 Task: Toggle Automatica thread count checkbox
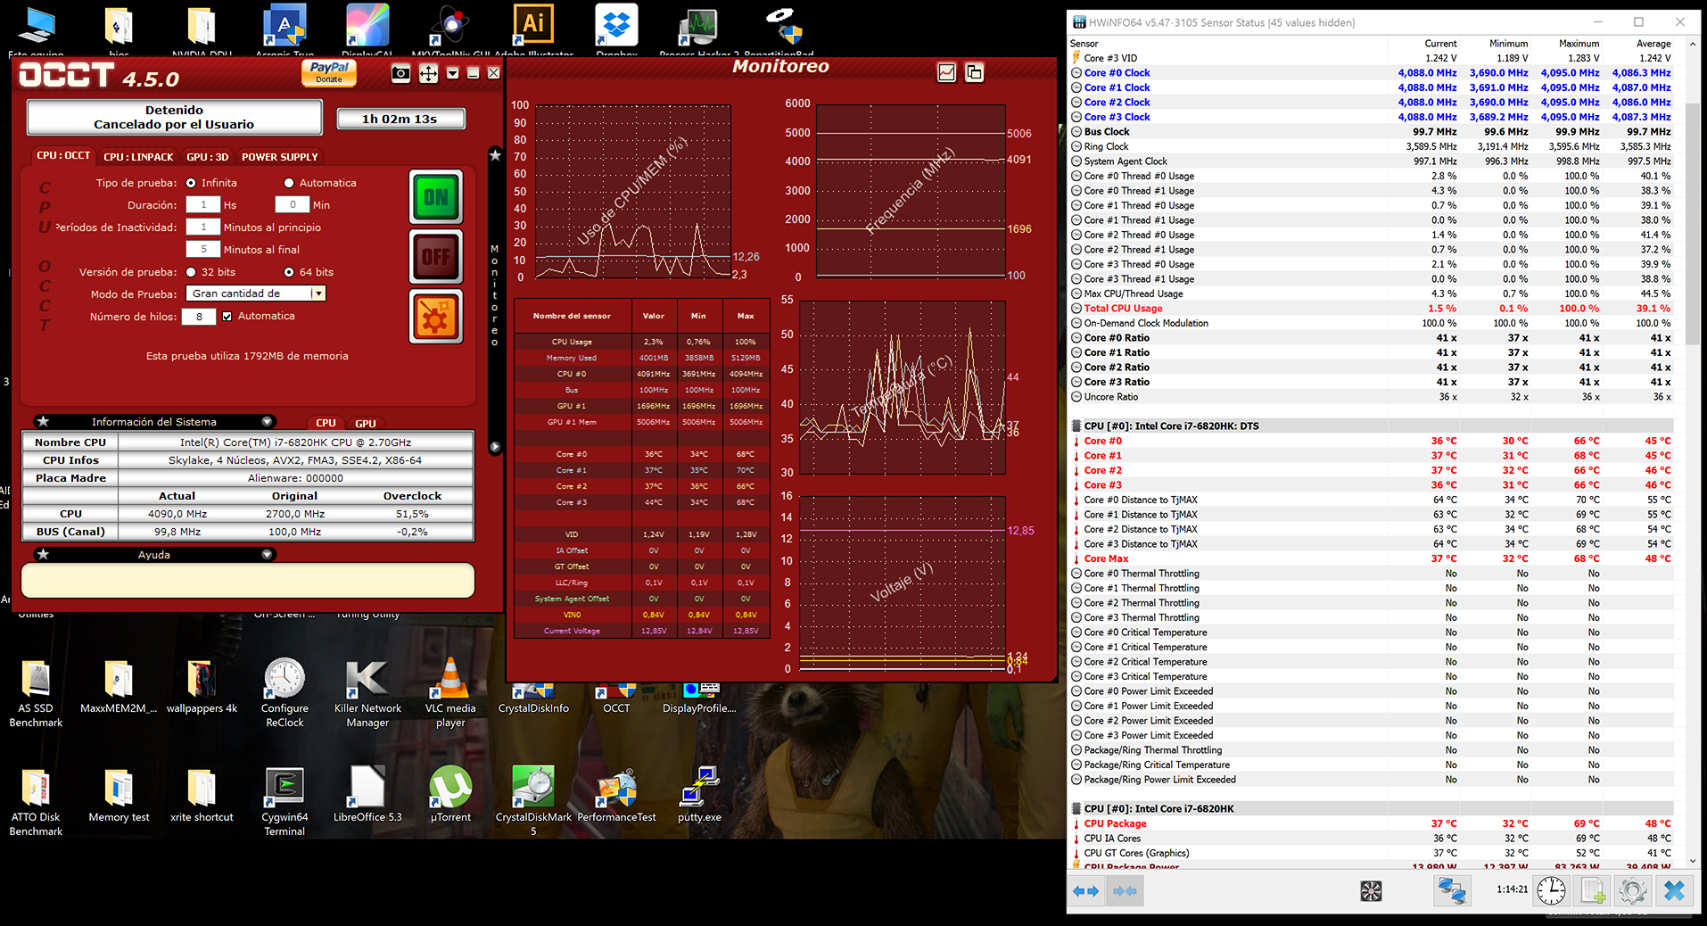227,316
